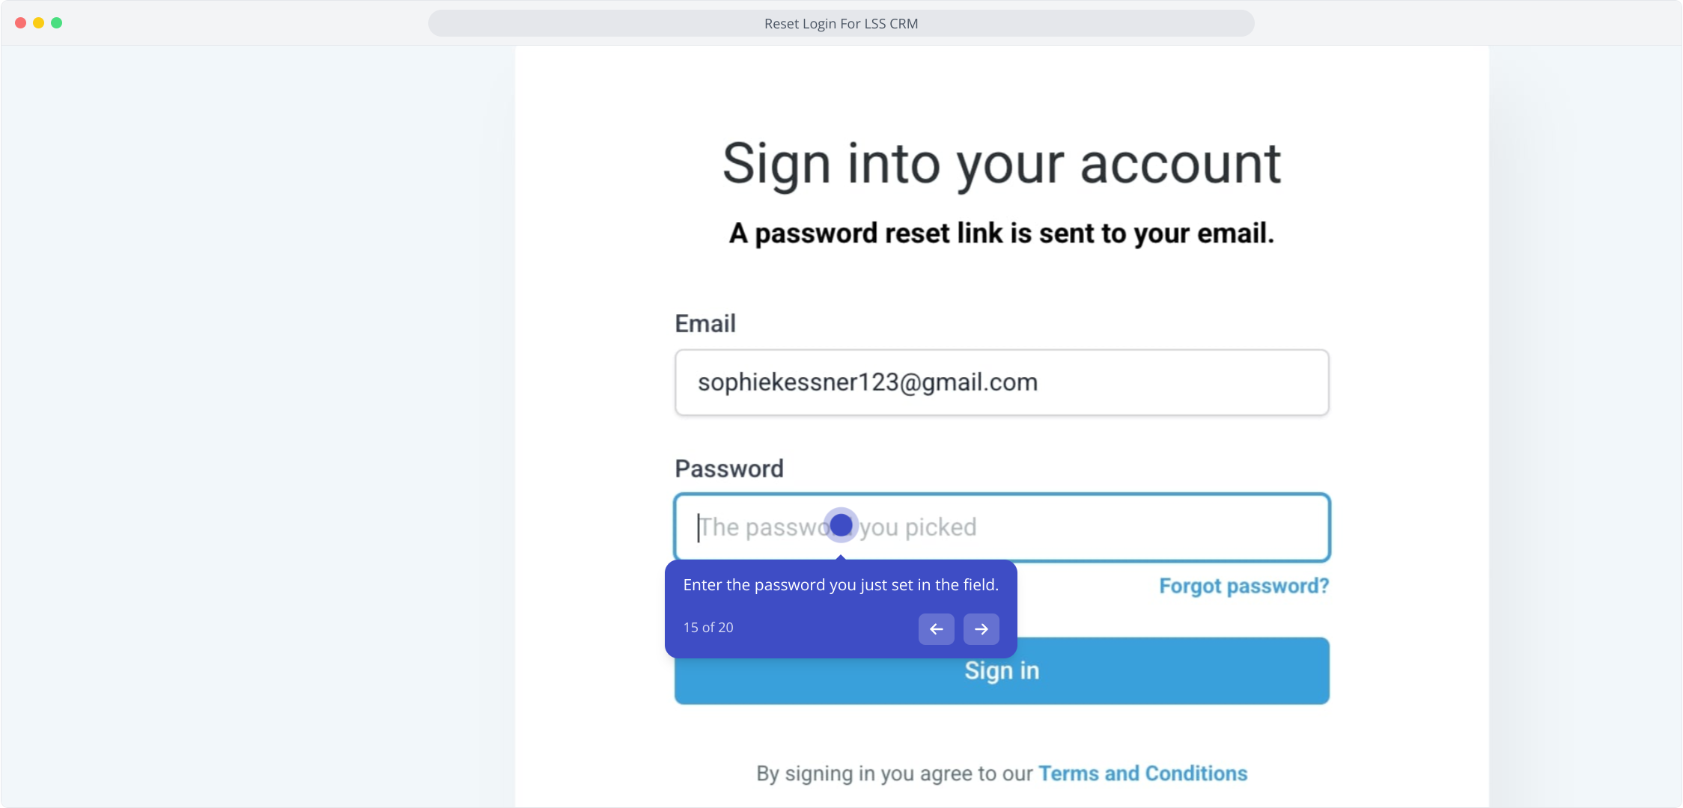Go to the previous tour step arrow
Screen dimensions: 1683x808
pyautogui.click(x=936, y=629)
